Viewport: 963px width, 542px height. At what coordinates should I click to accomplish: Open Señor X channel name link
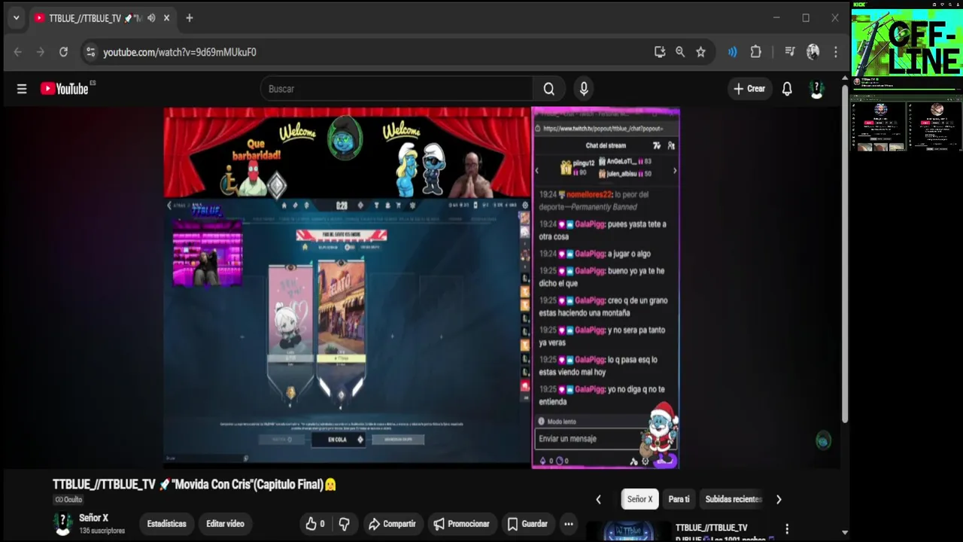tap(94, 518)
